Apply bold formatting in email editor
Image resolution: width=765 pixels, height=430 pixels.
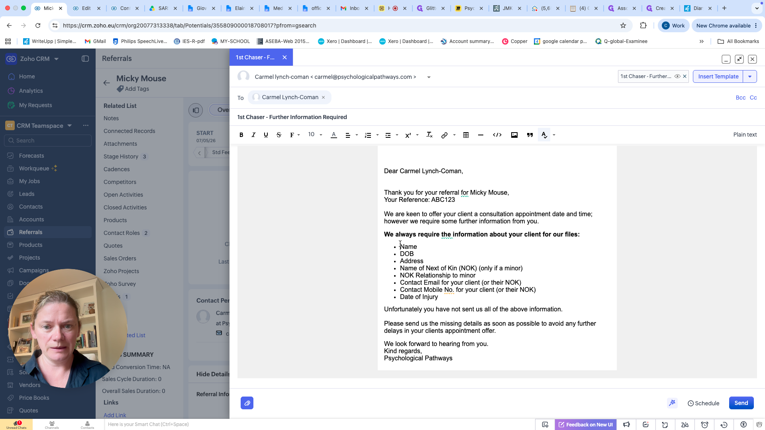(241, 135)
